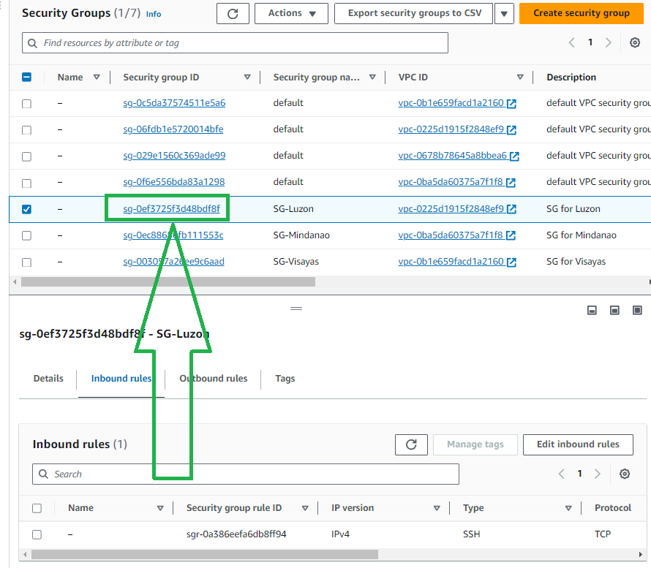Sort inbound rules by IP version
The height and width of the screenshot is (568, 651).
pos(437,508)
